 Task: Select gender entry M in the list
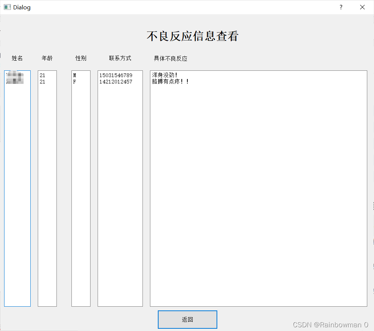75,75
